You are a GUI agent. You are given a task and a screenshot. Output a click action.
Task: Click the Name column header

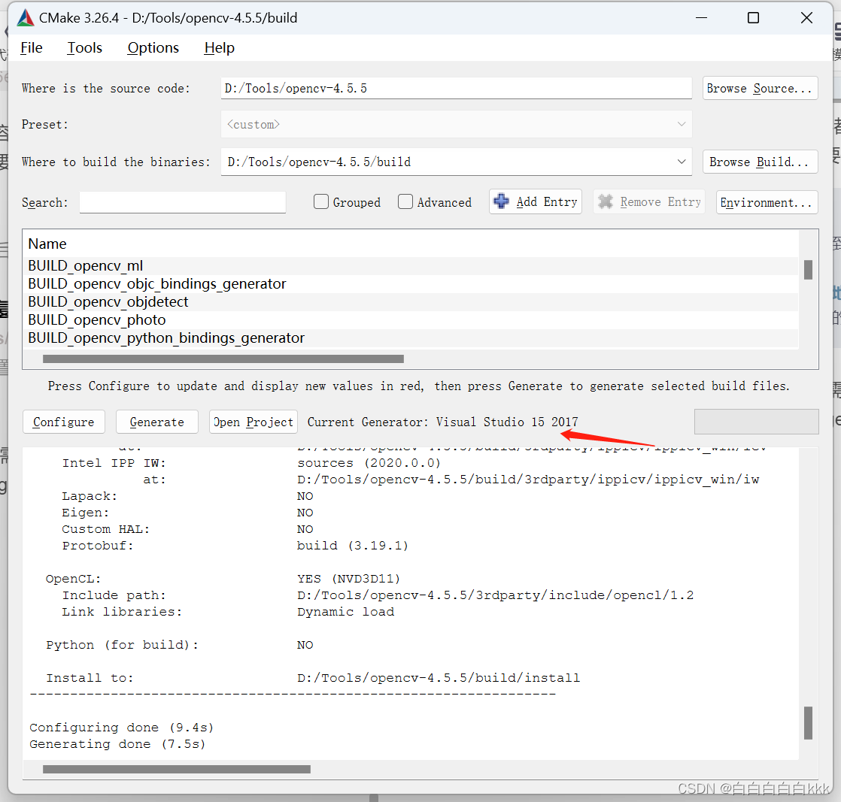[47, 244]
